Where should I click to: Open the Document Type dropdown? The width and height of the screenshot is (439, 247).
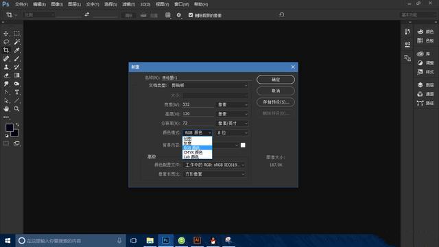coord(209,85)
